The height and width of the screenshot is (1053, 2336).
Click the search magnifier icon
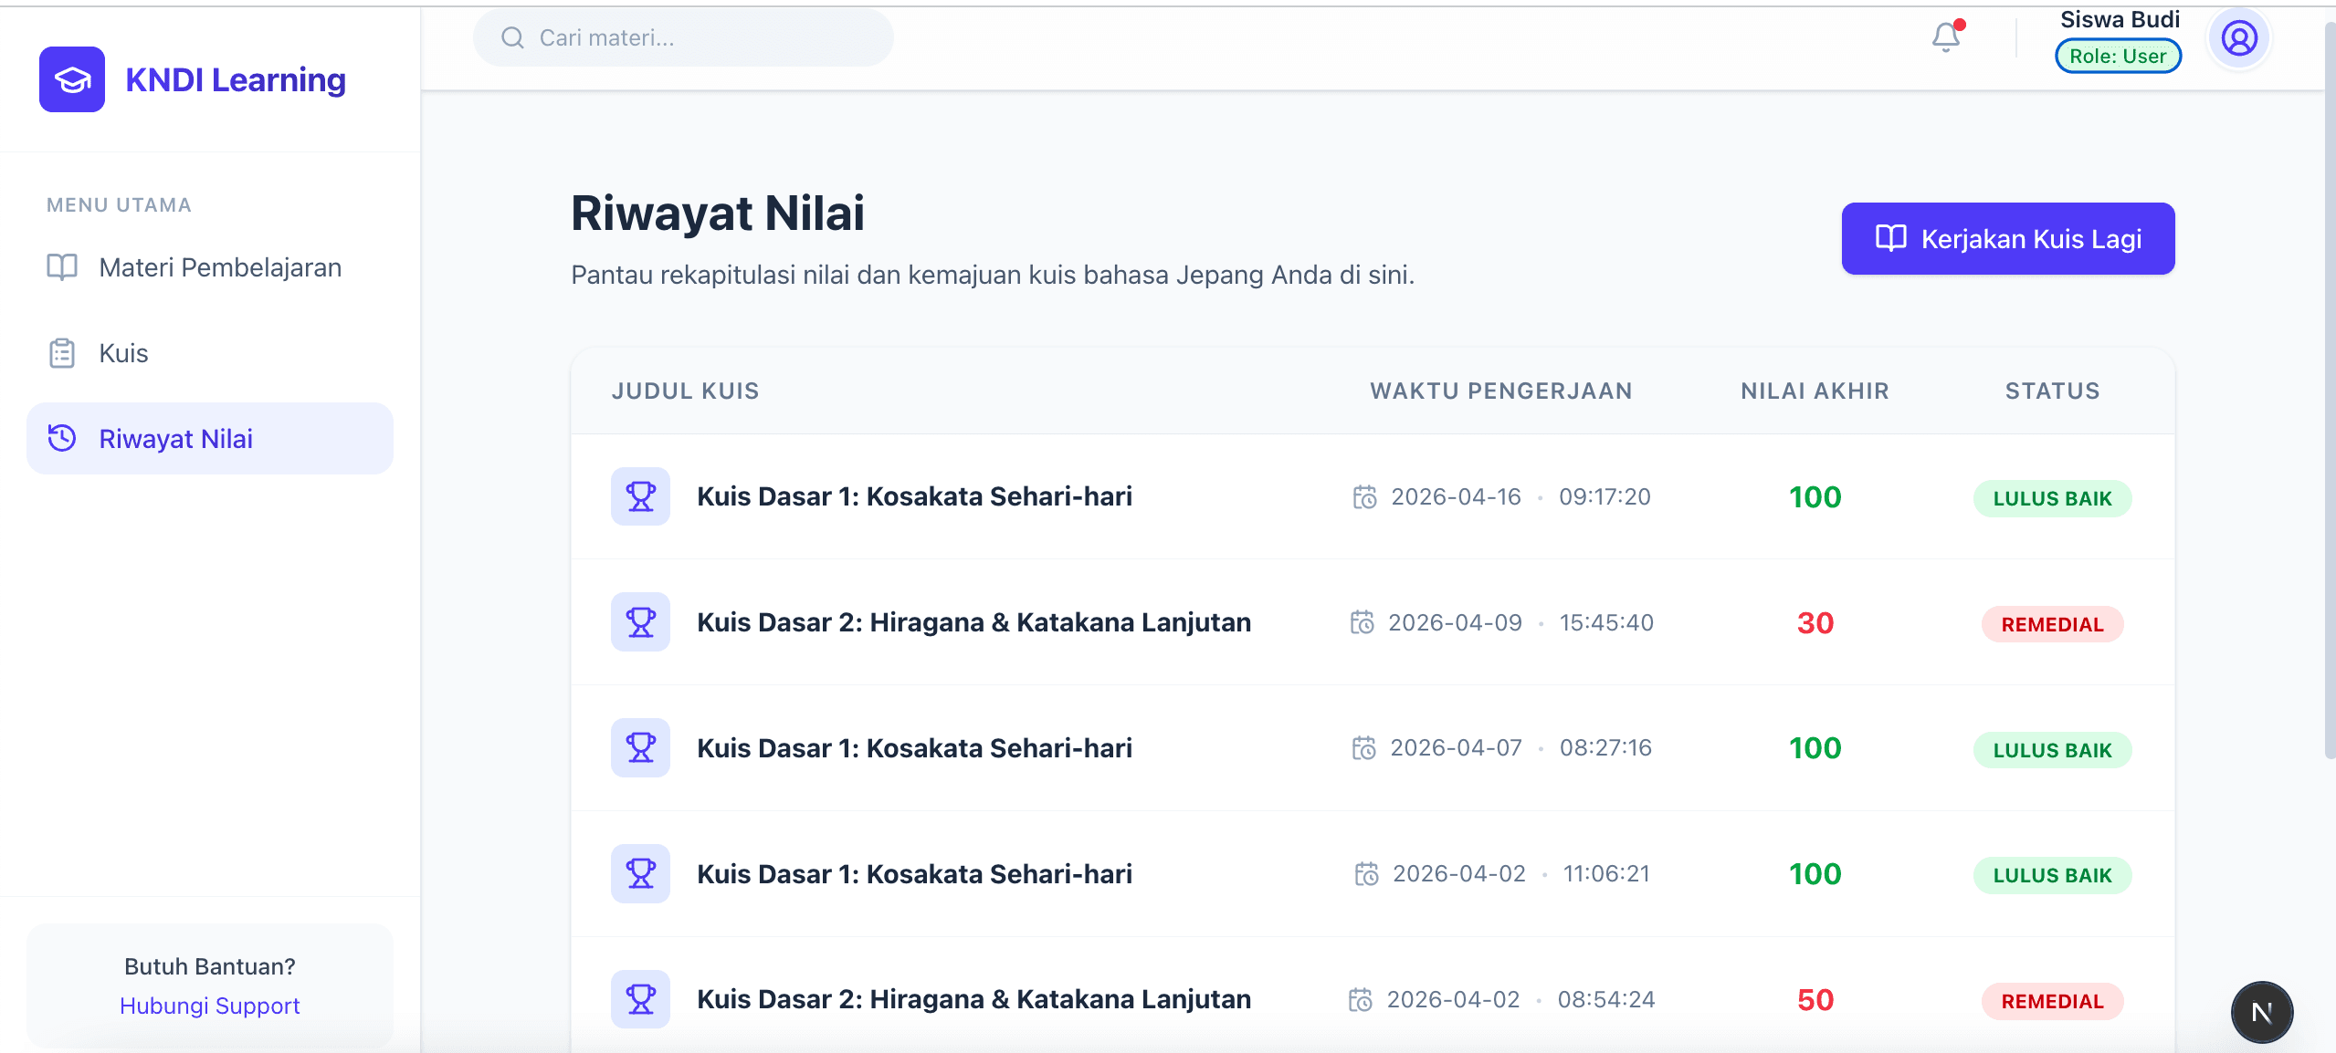click(x=512, y=37)
